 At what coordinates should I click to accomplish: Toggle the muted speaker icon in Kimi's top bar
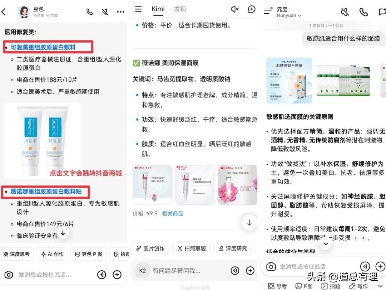[x=235, y=9]
